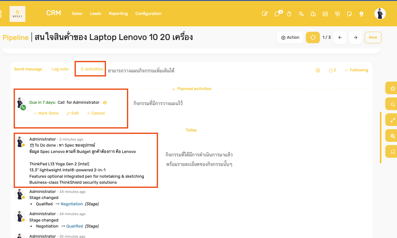Open the Reporting menu
Viewport: 397px width, 238px height.
(118, 14)
